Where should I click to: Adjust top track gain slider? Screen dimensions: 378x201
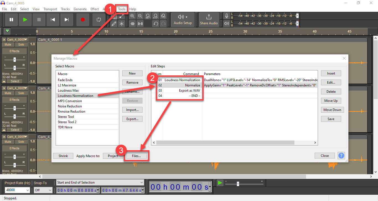[15, 59]
